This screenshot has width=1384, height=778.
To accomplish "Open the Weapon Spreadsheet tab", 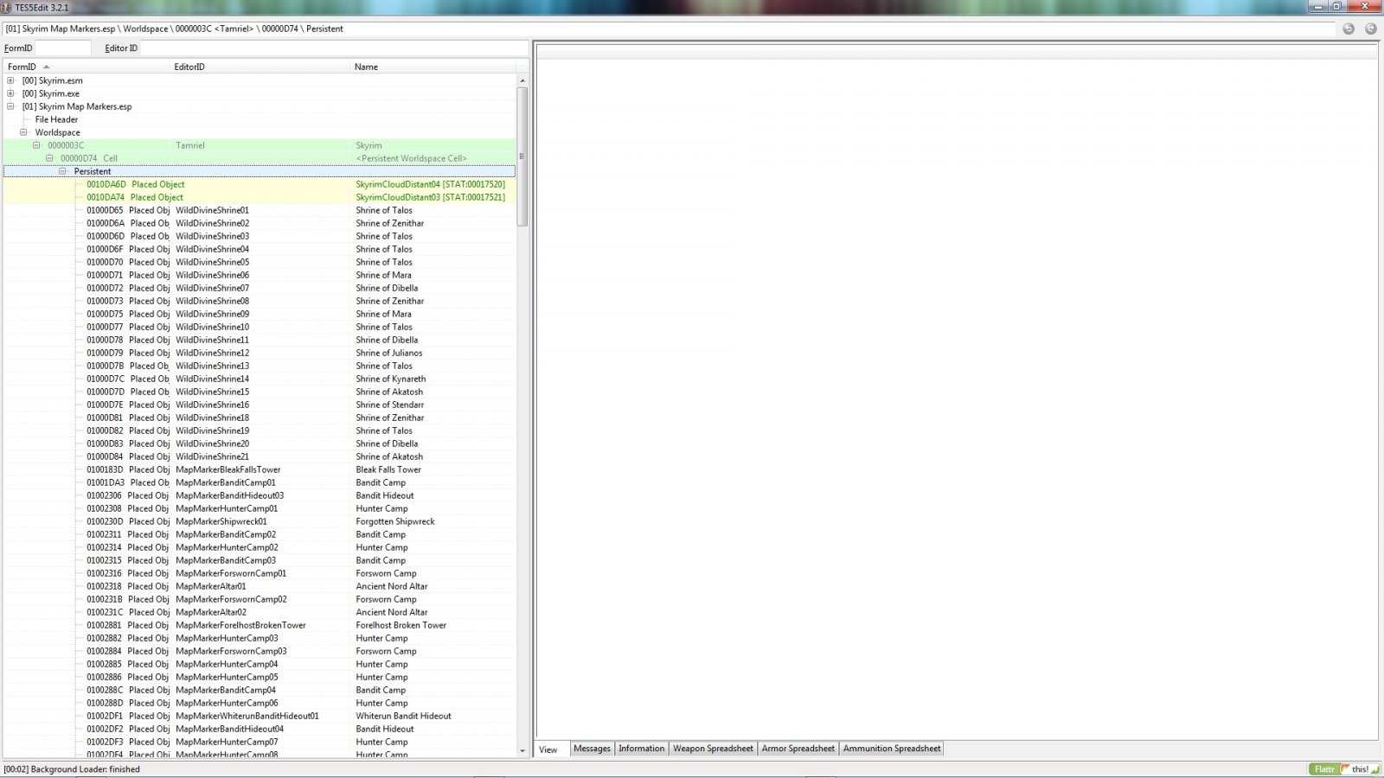I will [x=713, y=749].
